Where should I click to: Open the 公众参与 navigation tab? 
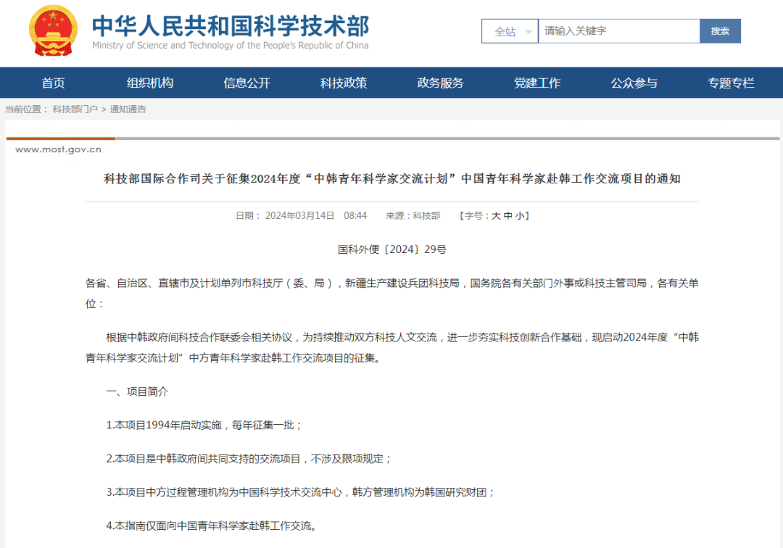[x=634, y=83]
